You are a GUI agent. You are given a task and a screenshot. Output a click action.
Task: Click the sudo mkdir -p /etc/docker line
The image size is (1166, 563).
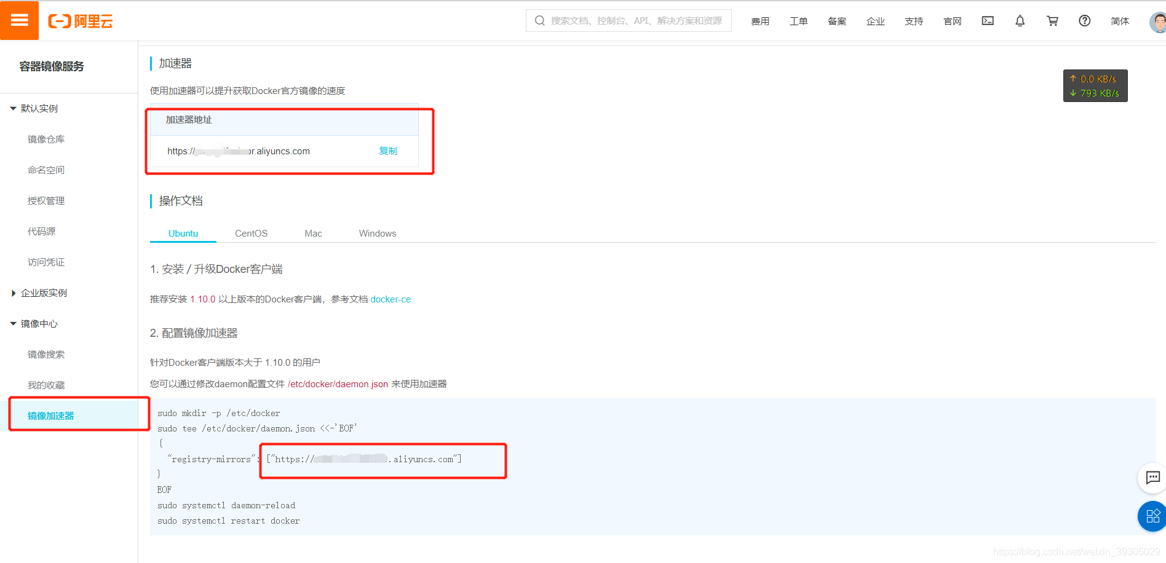coord(219,414)
